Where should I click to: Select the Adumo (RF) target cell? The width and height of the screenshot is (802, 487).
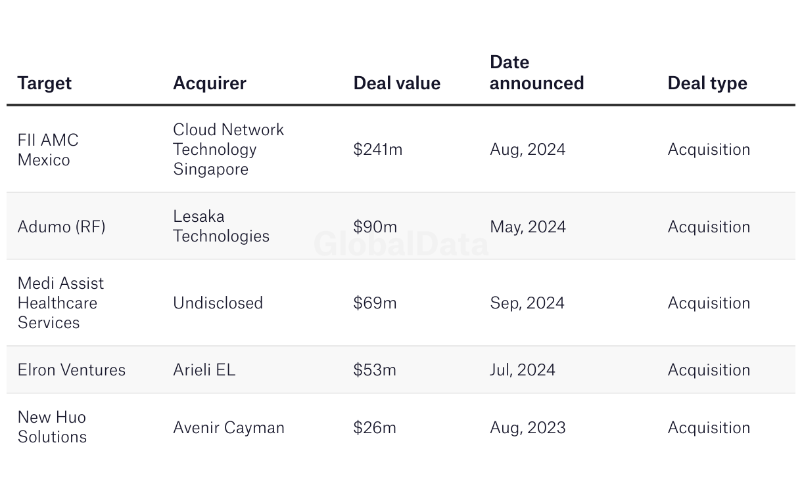62,227
